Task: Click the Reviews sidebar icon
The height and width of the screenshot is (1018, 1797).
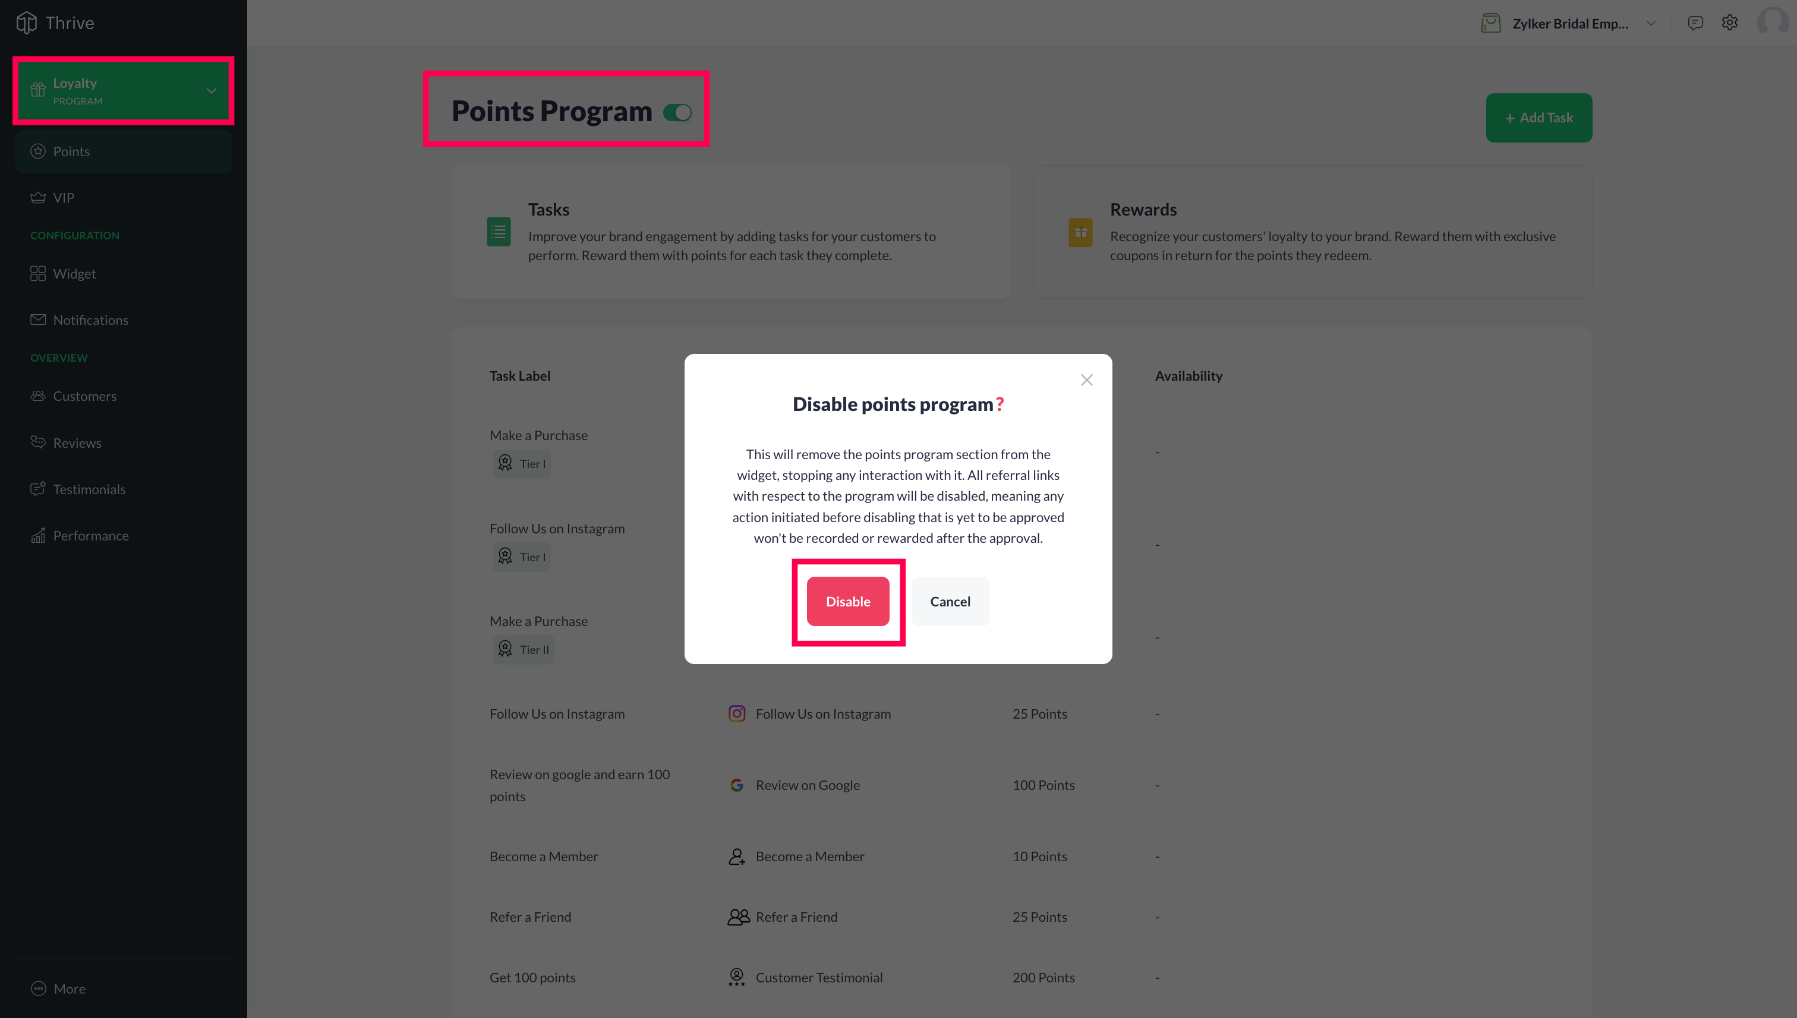Action: coord(38,442)
